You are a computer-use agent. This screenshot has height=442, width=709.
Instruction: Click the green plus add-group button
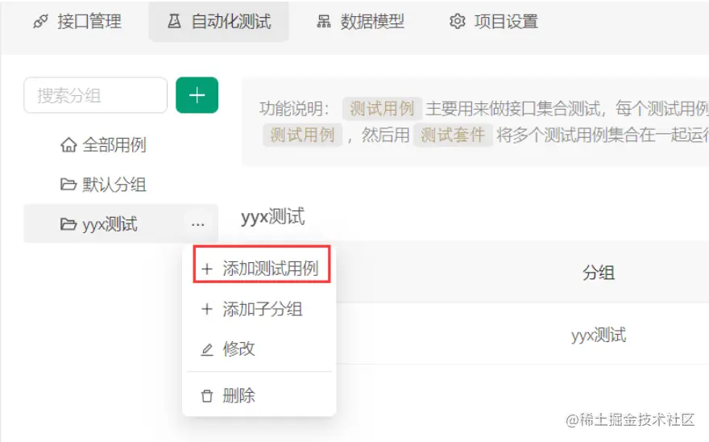coord(197,95)
